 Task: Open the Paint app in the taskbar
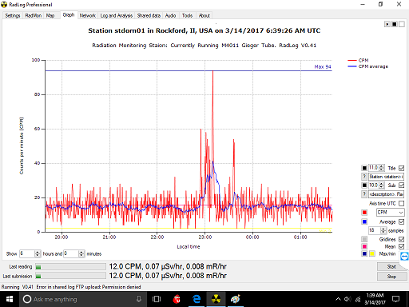click(x=236, y=299)
